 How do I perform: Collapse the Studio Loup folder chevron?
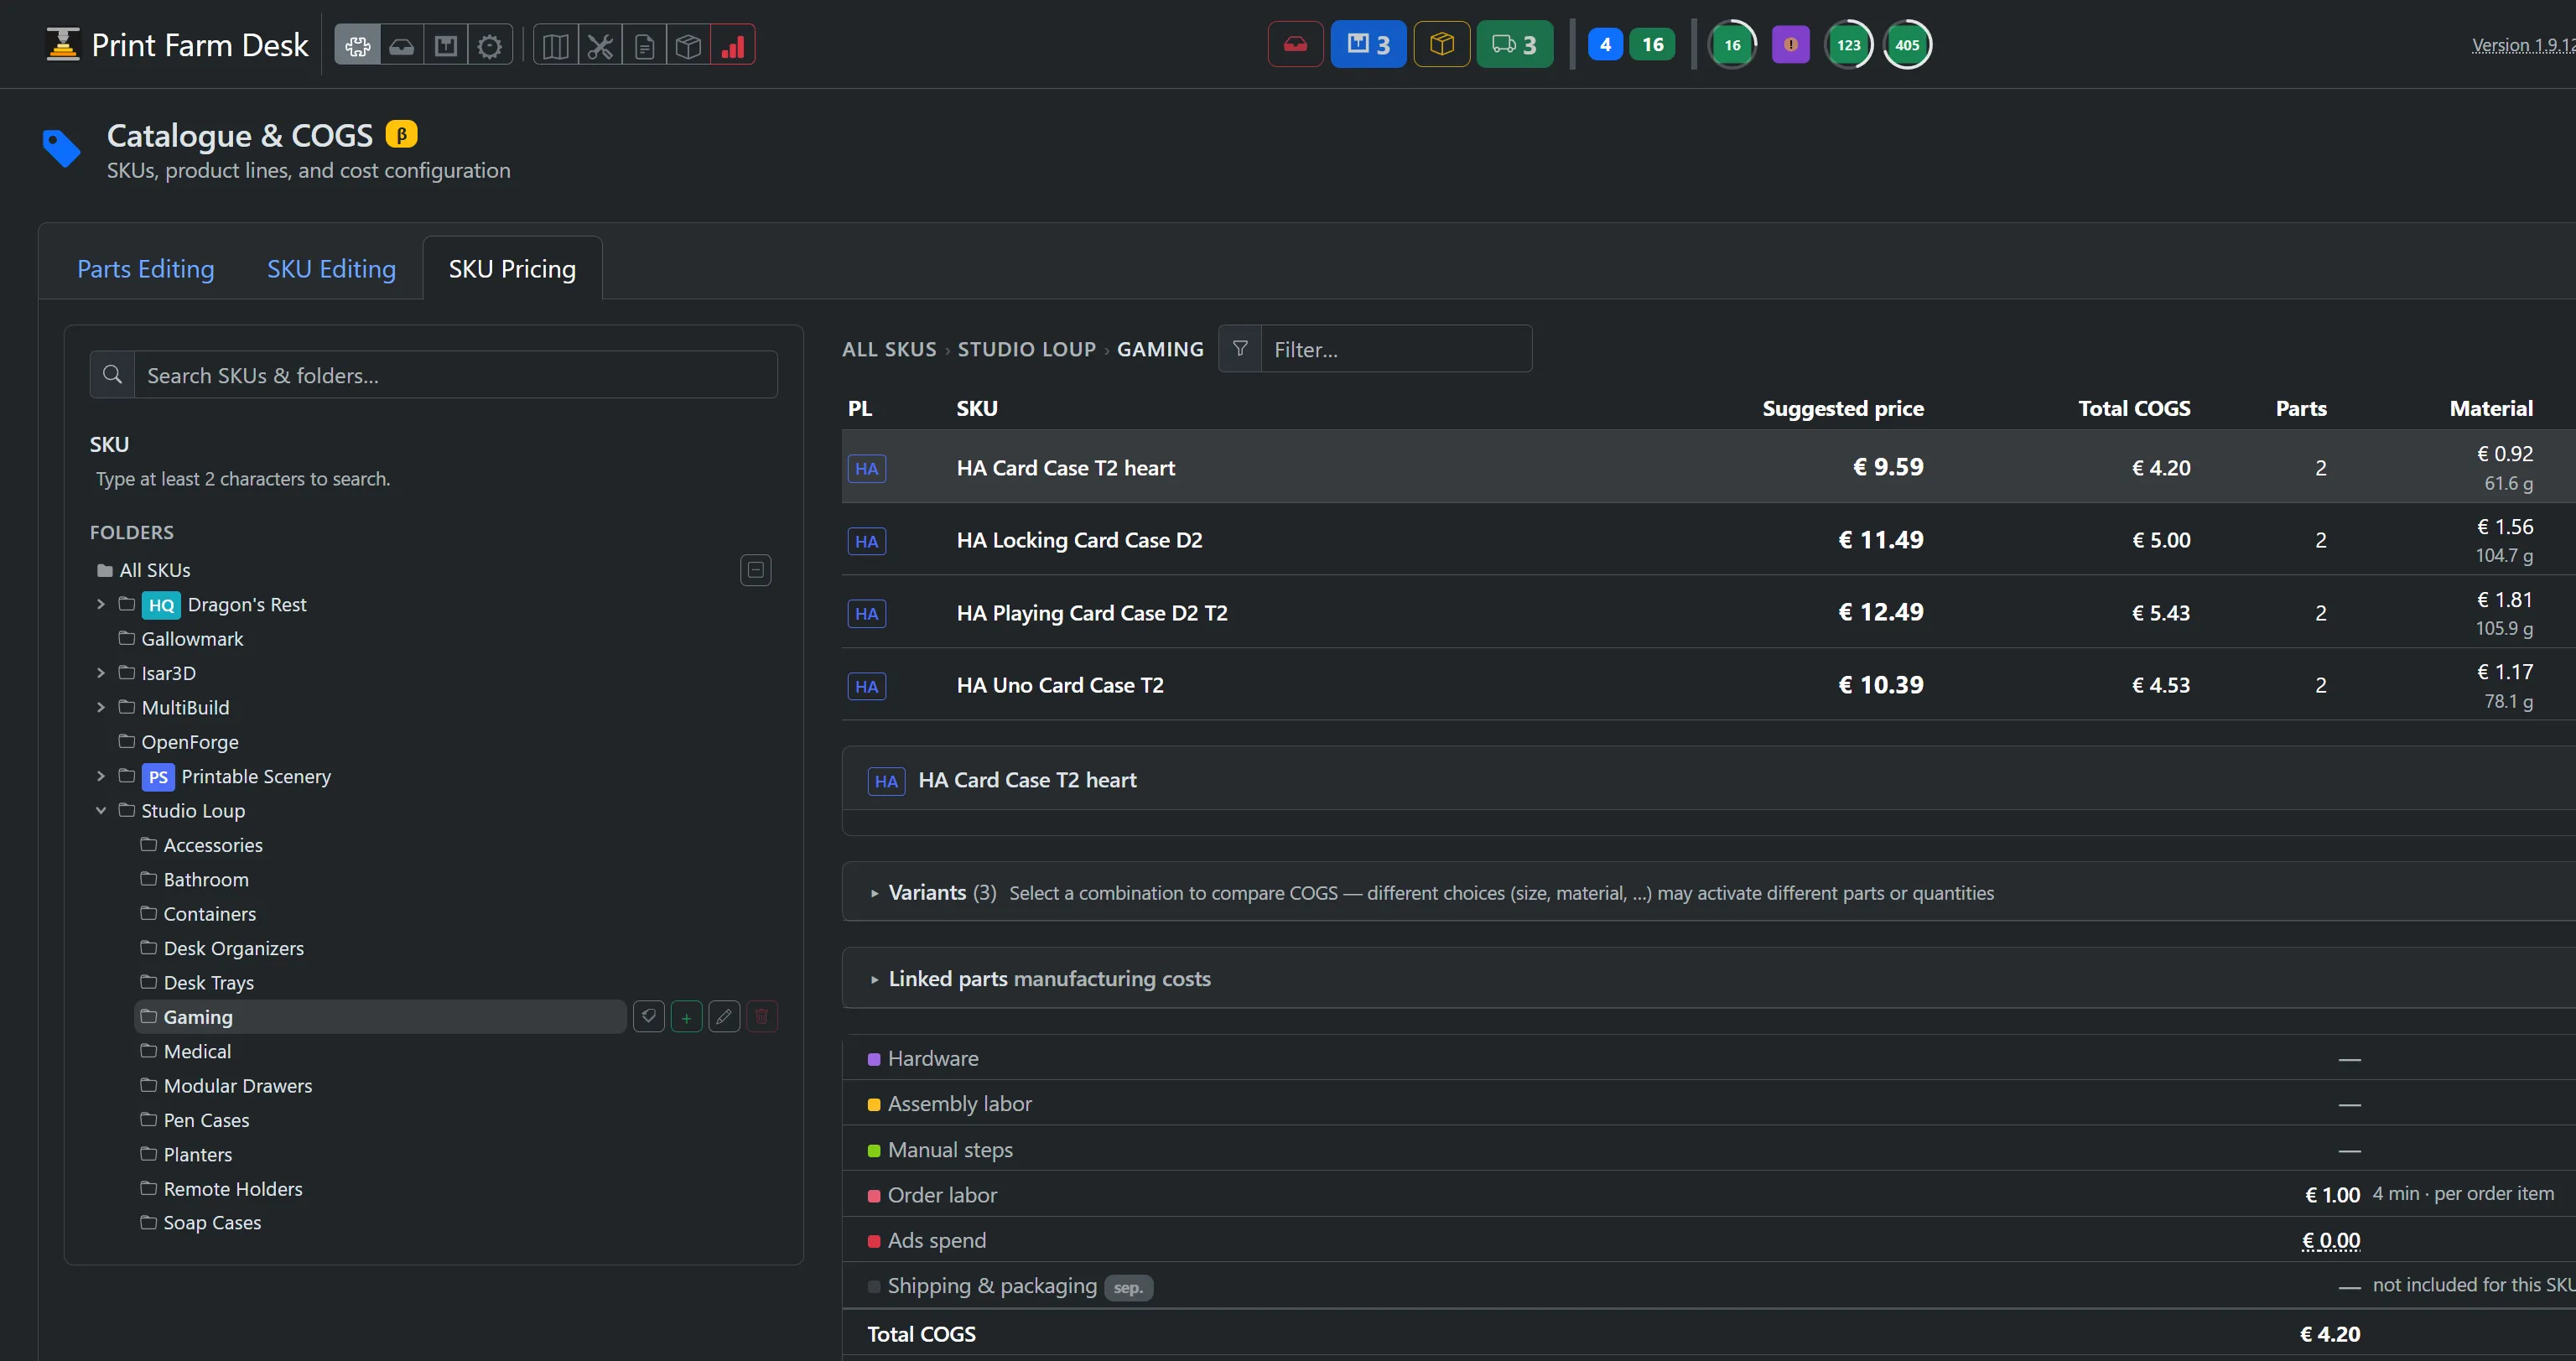pos(100,810)
